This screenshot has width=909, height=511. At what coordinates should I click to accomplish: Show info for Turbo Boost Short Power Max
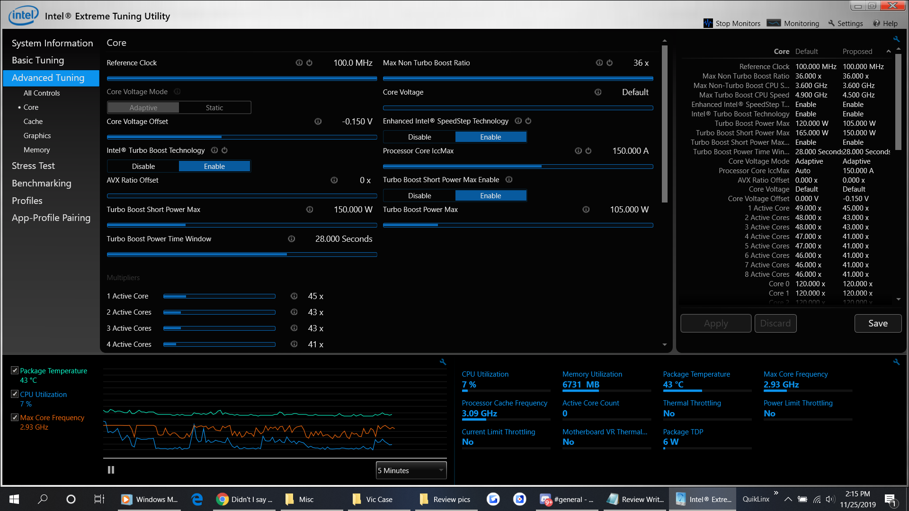coord(309,210)
